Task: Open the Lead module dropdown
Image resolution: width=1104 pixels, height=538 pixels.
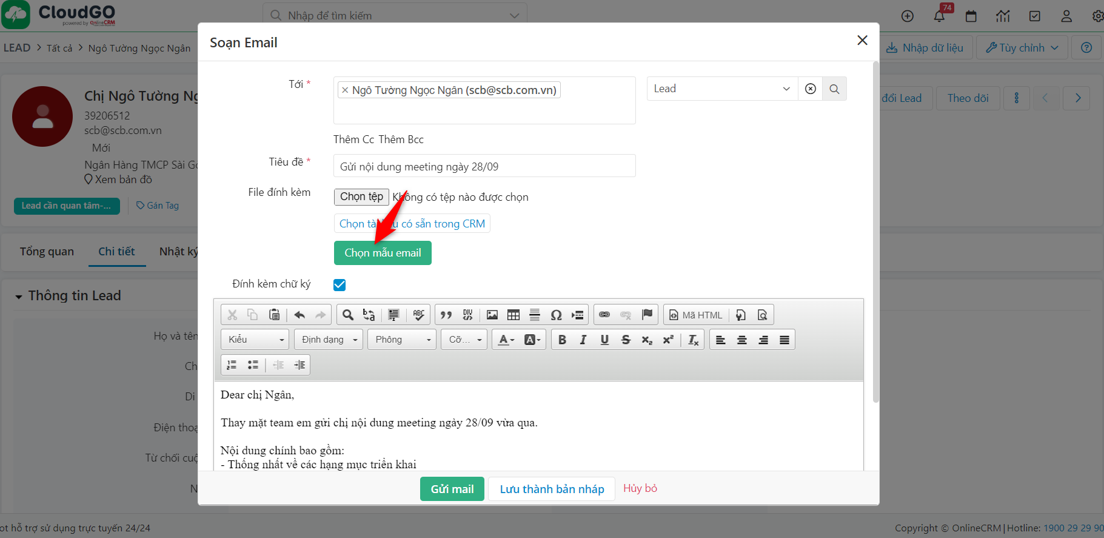Action: (x=722, y=89)
